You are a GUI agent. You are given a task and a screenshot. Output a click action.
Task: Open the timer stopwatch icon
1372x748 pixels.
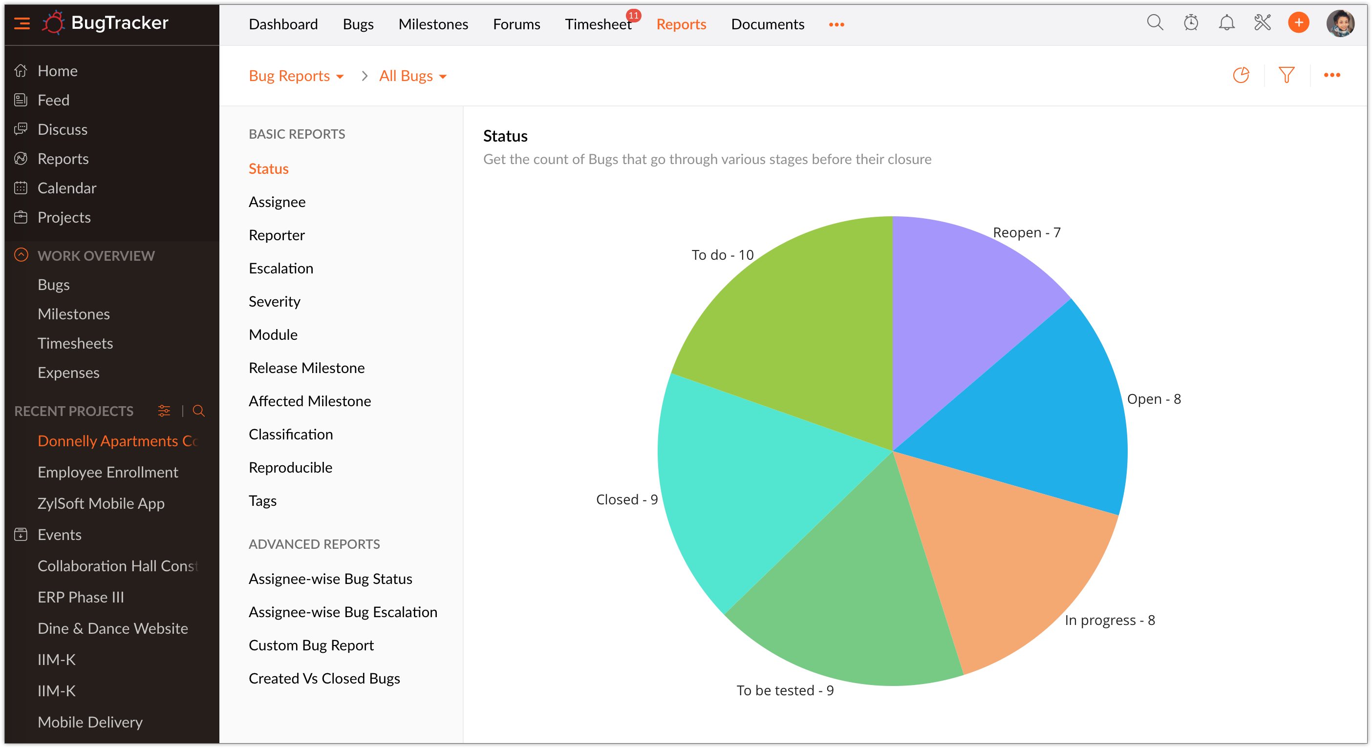pyautogui.click(x=1190, y=23)
